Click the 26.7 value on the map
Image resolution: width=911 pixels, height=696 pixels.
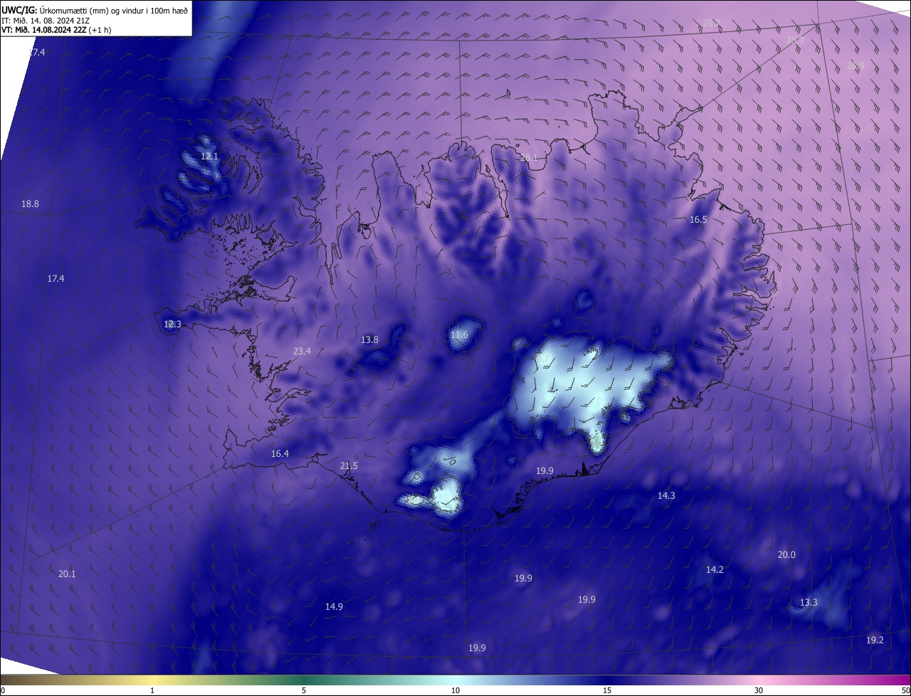pyautogui.click(x=711, y=23)
